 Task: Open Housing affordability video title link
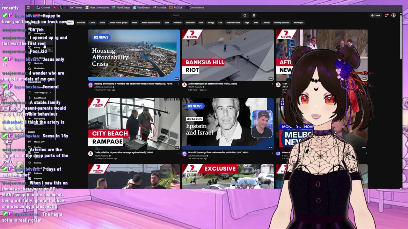point(133,84)
